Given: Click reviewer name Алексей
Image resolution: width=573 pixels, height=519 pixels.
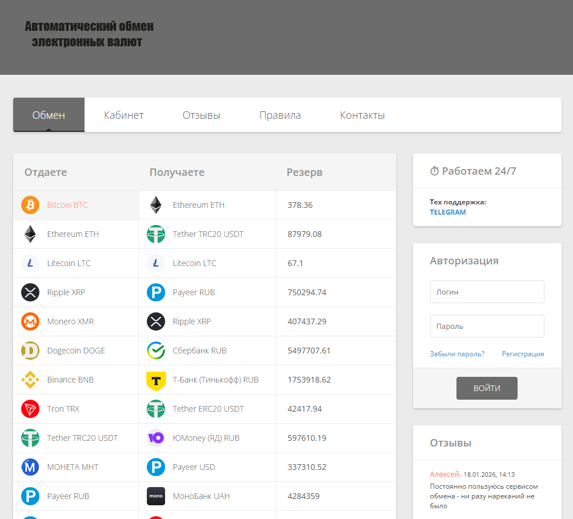Looking at the screenshot, I should pos(444,474).
